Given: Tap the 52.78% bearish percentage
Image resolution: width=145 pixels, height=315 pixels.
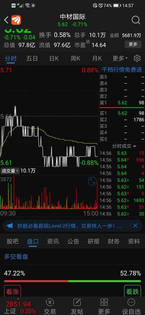Looking at the screenshot, I should pyautogui.click(x=130, y=273).
